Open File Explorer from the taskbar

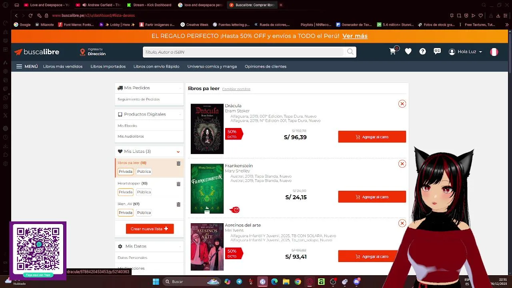pos(286,282)
